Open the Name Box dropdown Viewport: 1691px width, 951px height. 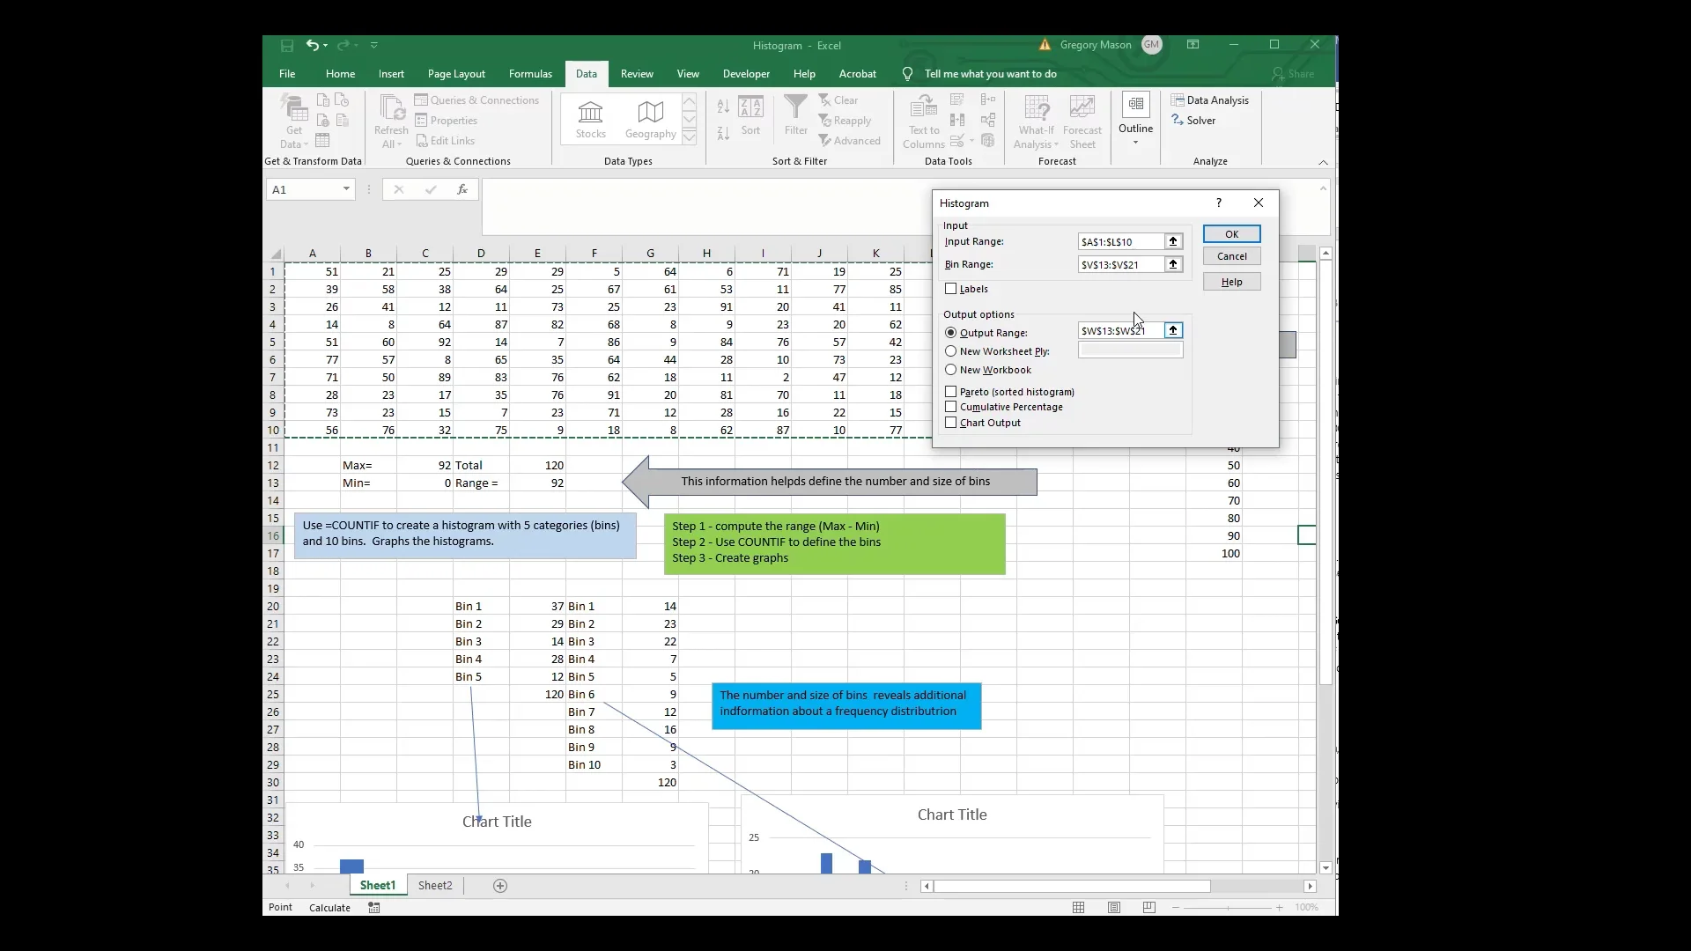click(346, 189)
